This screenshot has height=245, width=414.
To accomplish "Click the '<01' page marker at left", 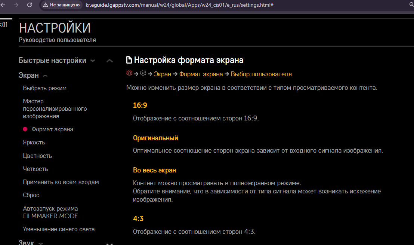I will point(4,25).
